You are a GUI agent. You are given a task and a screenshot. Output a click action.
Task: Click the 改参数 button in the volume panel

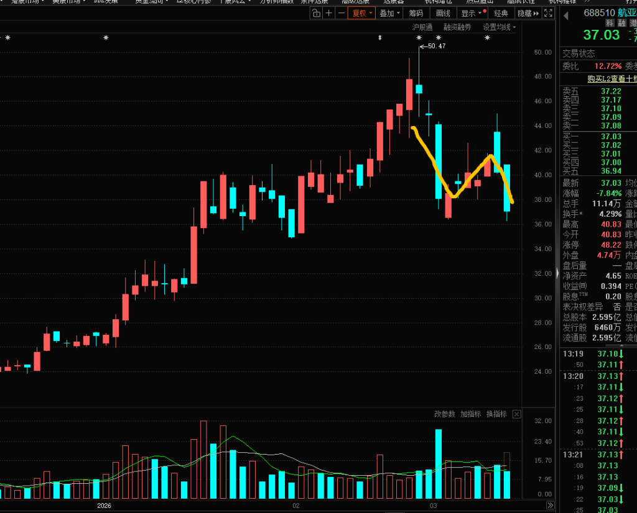coord(445,414)
